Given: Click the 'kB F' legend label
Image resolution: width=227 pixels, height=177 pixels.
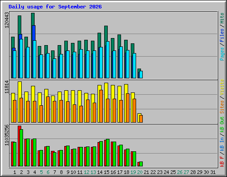Looking at the screenshot, I should pyautogui.click(x=222, y=162).
